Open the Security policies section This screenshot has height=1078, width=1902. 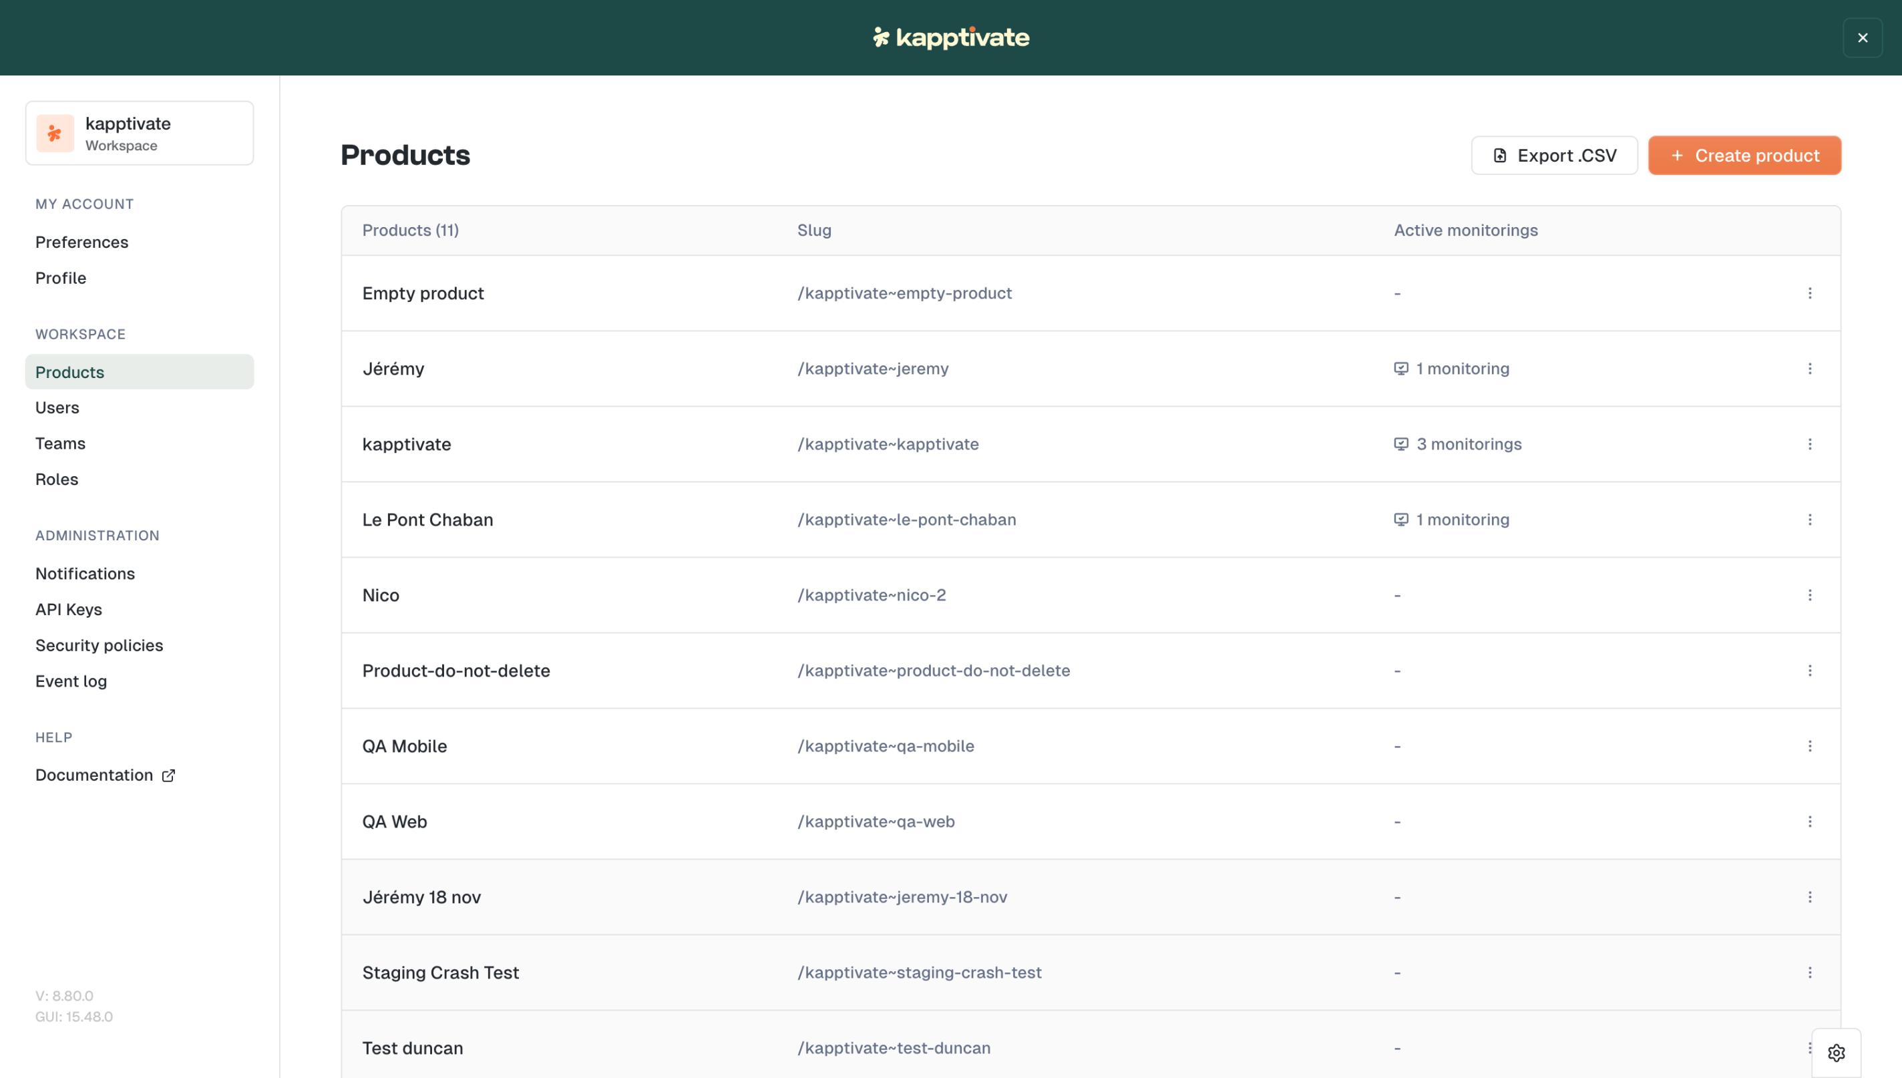(99, 646)
